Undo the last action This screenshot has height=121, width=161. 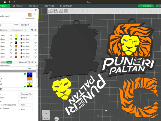coord(9,2)
